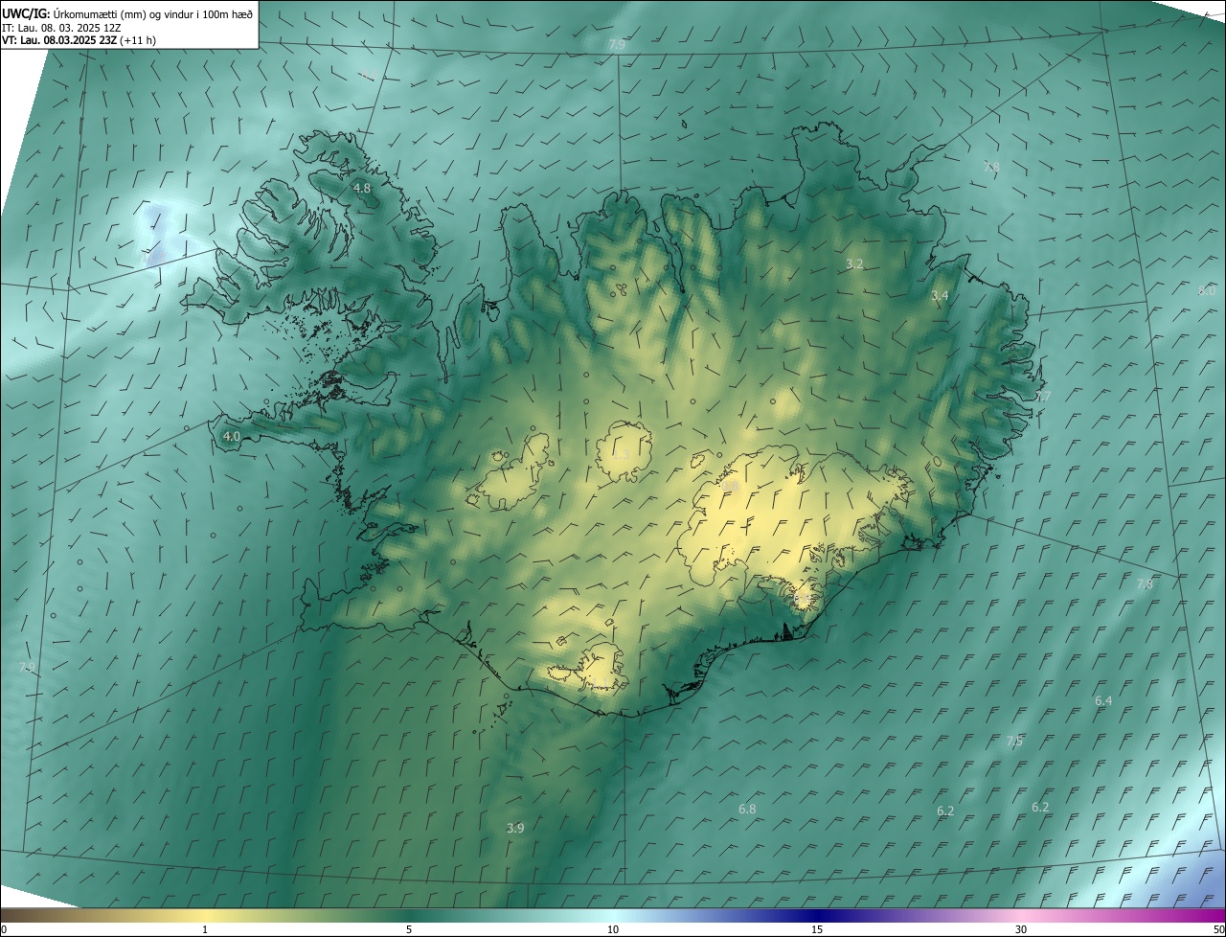
Task: Click the 6.4 value over the southeast sea
Action: [x=1103, y=701]
